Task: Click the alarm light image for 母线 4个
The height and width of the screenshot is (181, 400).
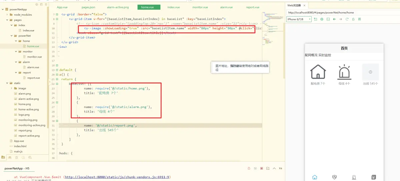Action: click(344, 72)
